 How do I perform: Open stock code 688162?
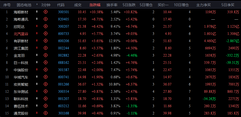(x=63, y=63)
